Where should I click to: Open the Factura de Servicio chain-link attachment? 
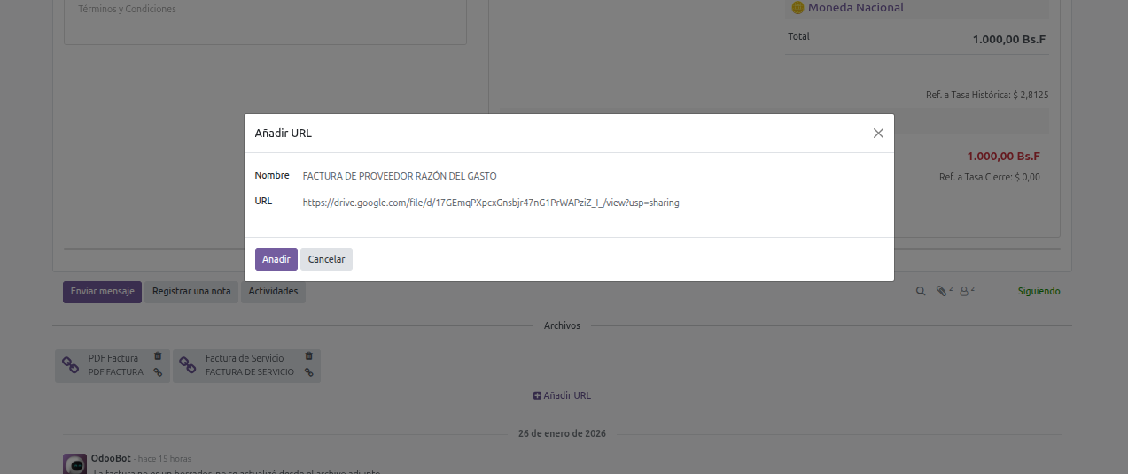coord(188,364)
